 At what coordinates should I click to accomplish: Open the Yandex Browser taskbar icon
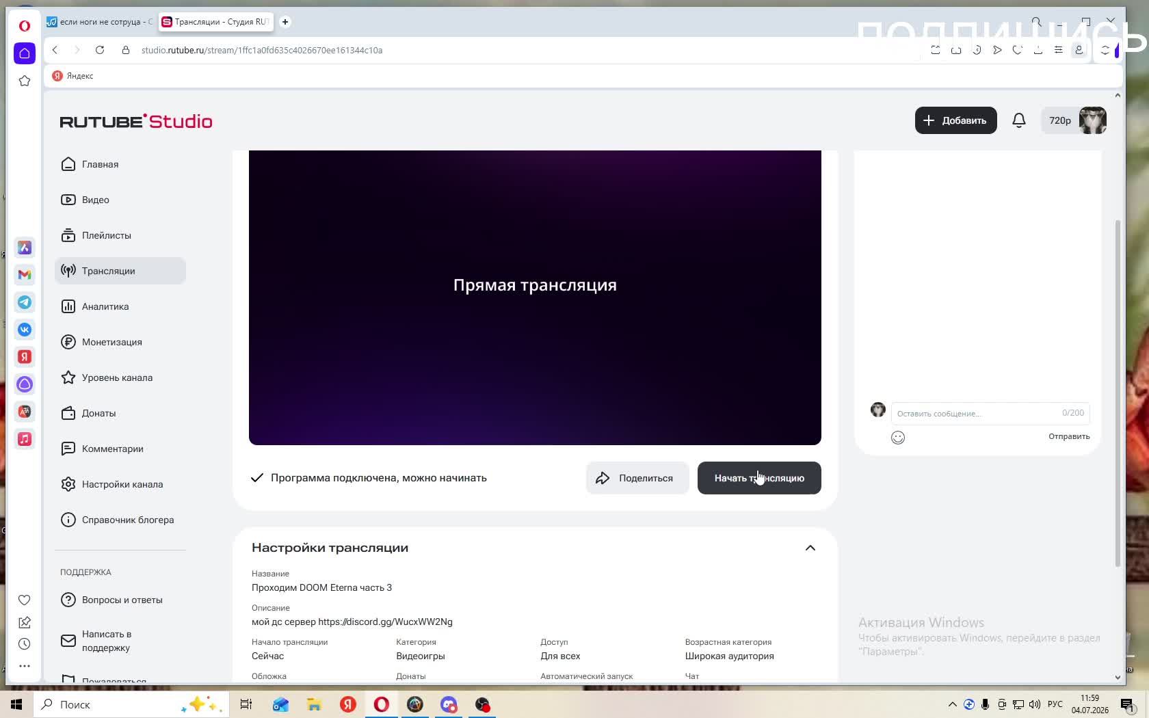pos(348,704)
